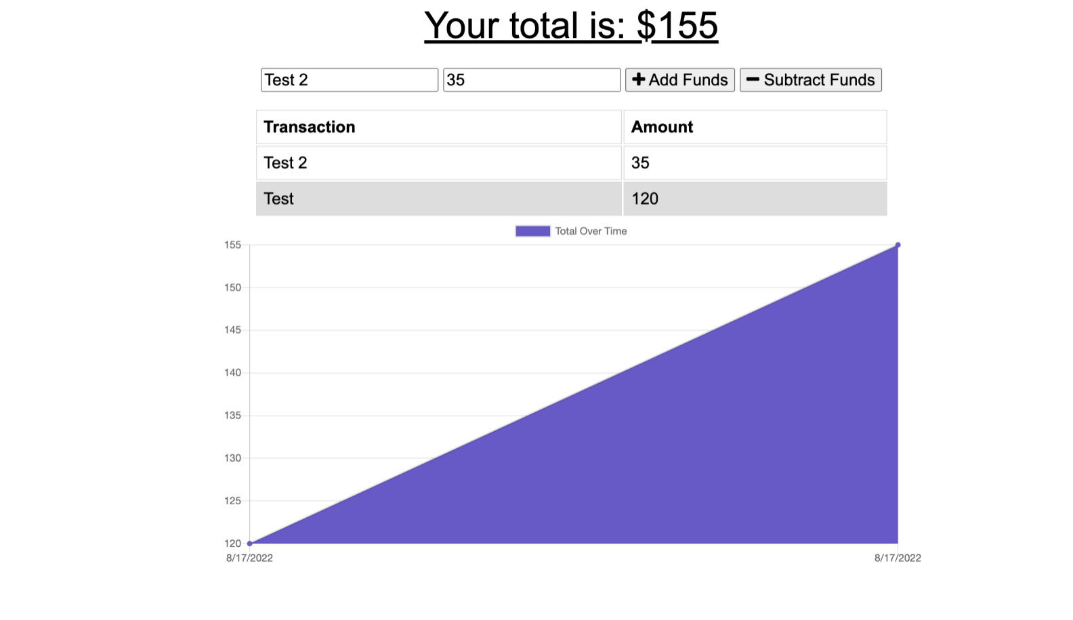Viewport: 1073px width, 620px height.
Task: Click the plus icon on Add Funds
Action: click(x=637, y=79)
